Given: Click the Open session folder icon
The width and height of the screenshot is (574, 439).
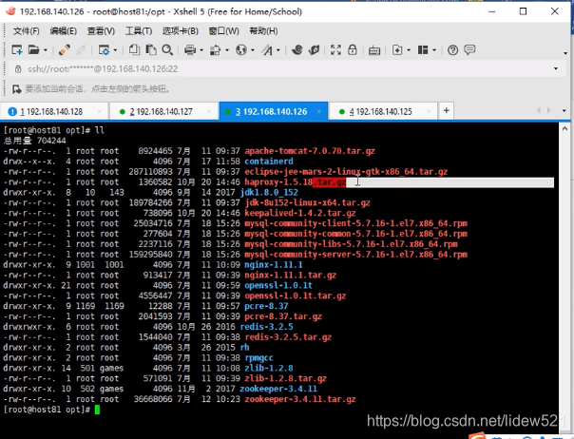Looking at the screenshot, I should (33, 49).
